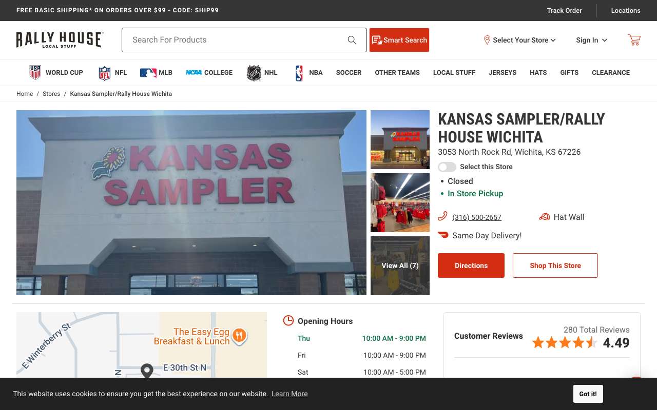The height and width of the screenshot is (410, 657).
Task: Click the 4.49 rating score
Action: pyautogui.click(x=616, y=343)
